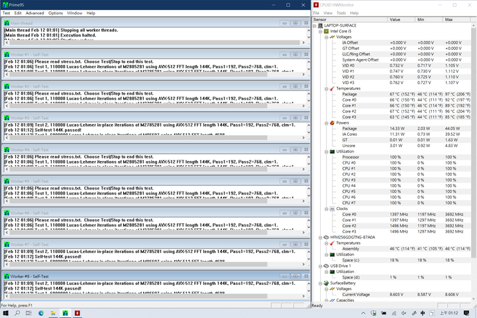Open HWMonitor's File menu
Viewport: 477px width, 318px height.
pos(316,13)
